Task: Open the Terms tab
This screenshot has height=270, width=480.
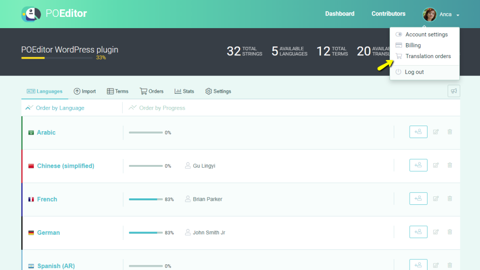Action: 118,91
